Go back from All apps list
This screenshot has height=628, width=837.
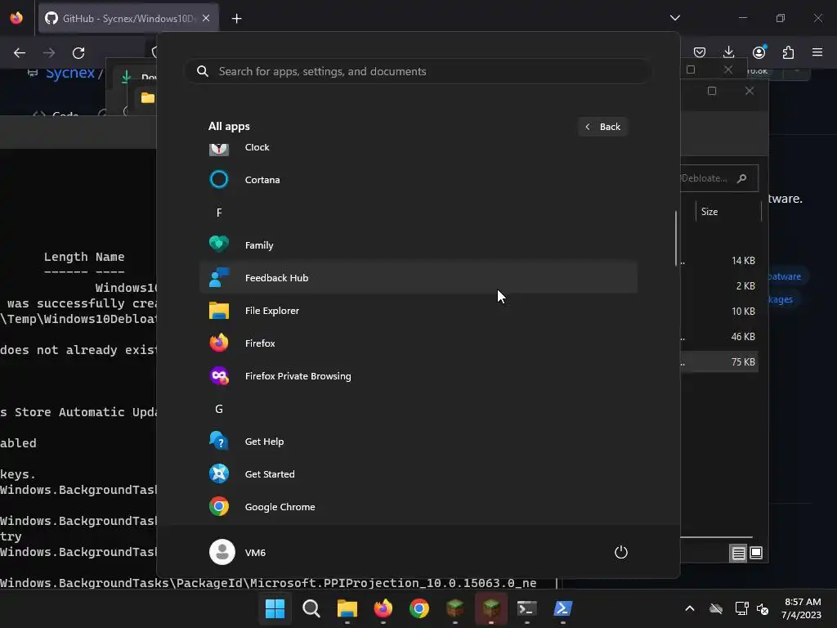click(602, 127)
